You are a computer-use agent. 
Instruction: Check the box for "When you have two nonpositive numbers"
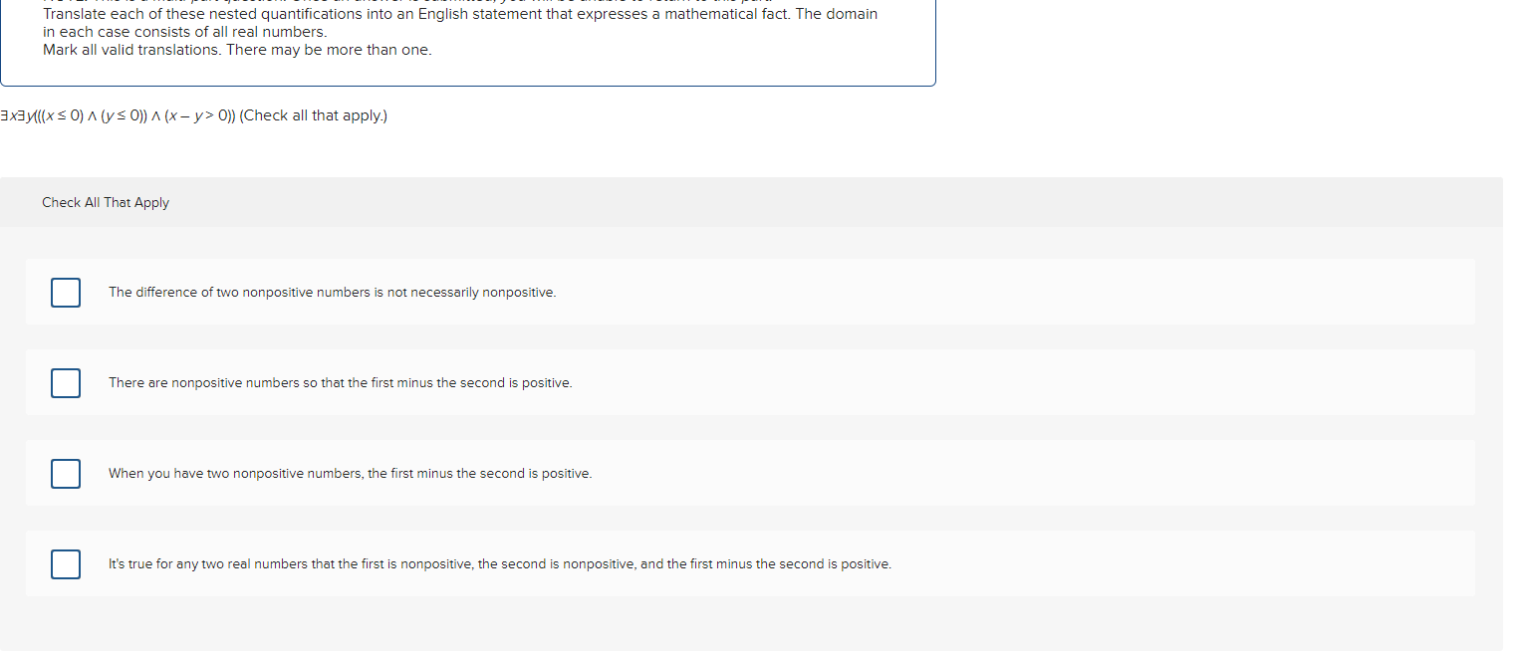pos(66,474)
